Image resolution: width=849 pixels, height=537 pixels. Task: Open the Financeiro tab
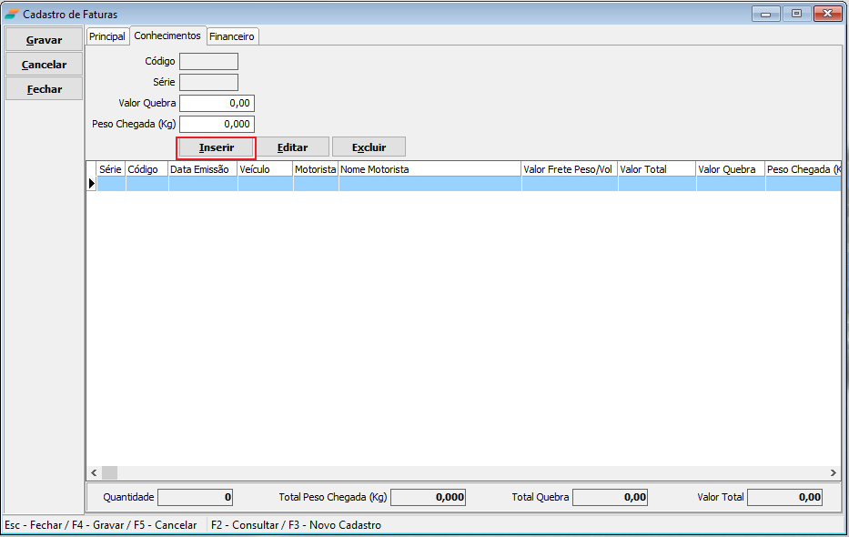coord(232,36)
